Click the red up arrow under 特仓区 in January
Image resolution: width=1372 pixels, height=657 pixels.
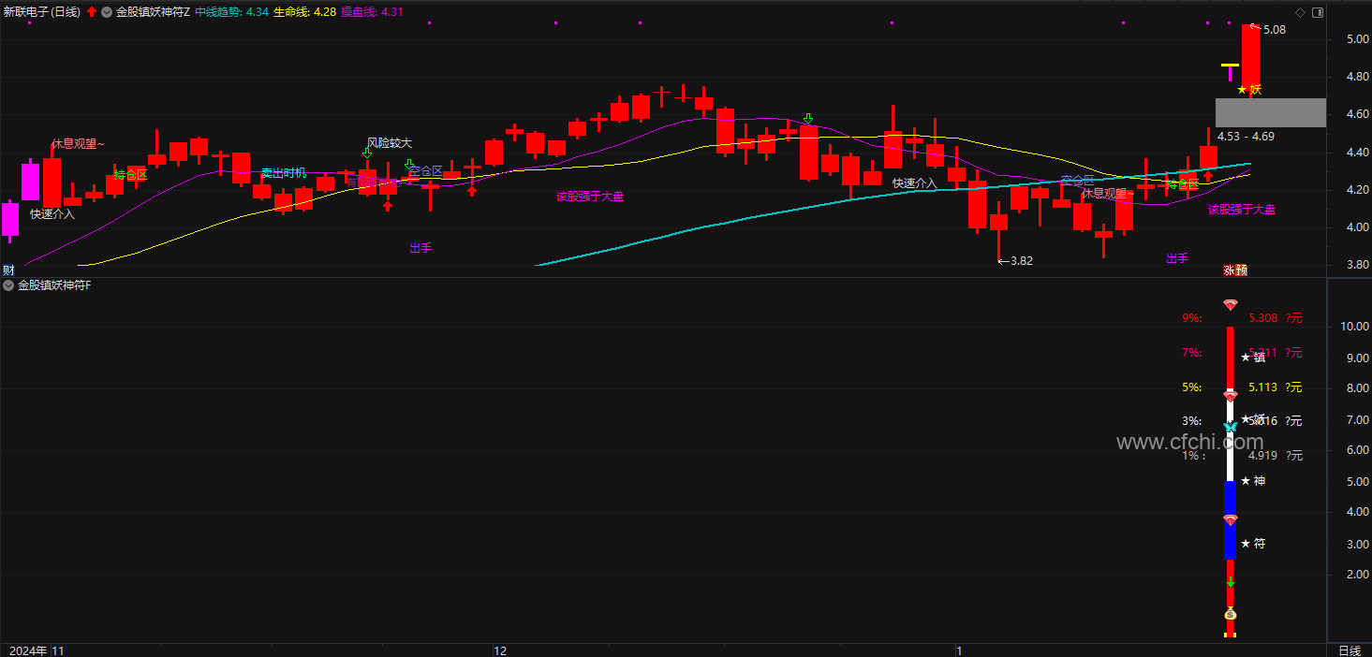point(1208,175)
